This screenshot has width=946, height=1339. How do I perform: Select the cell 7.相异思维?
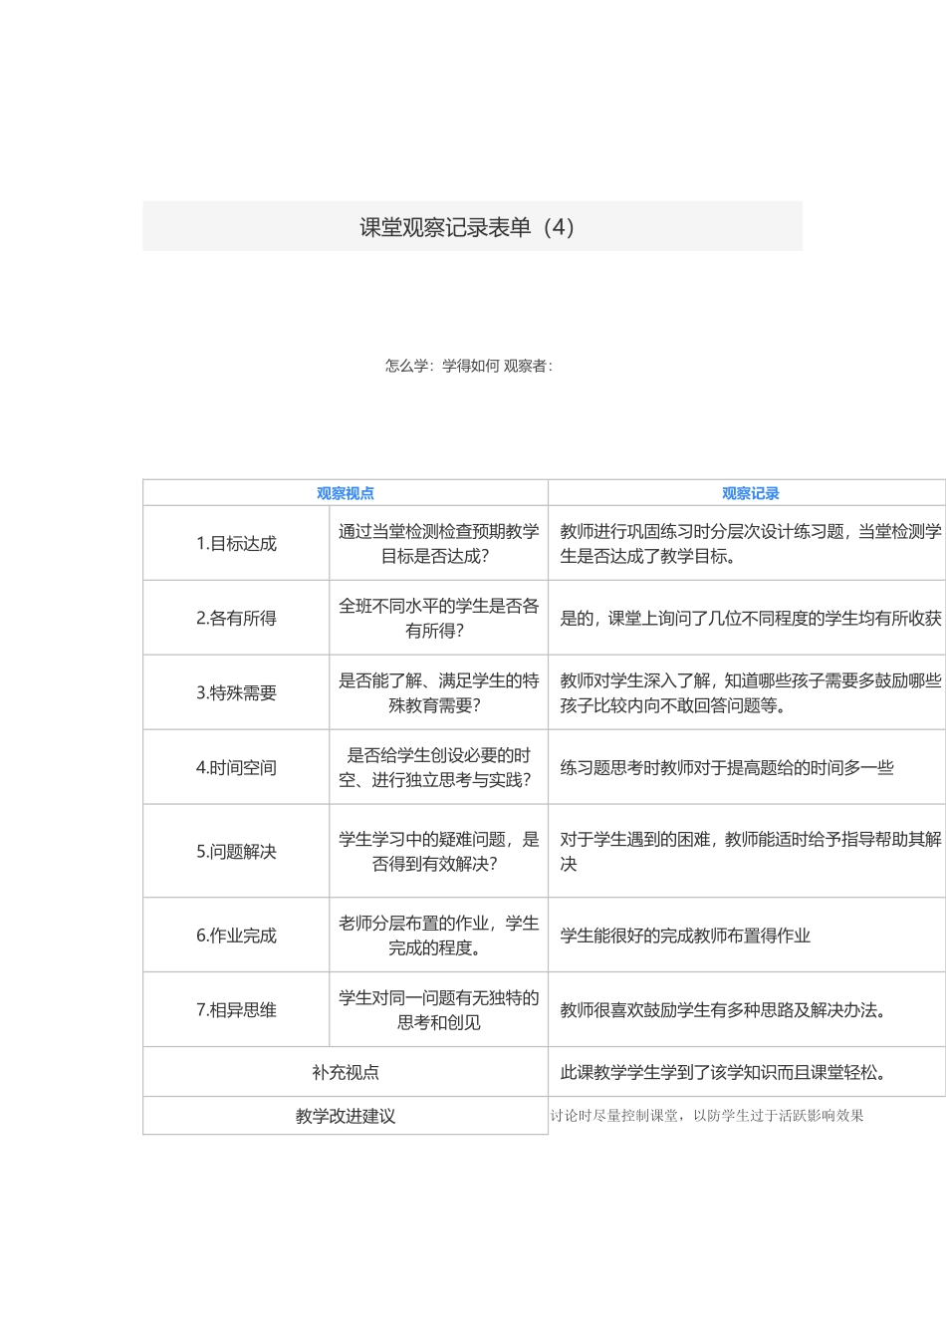pyautogui.click(x=236, y=1009)
